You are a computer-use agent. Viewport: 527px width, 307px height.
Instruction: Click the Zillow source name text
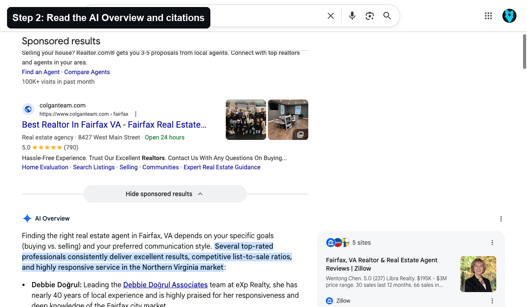pos(343,301)
